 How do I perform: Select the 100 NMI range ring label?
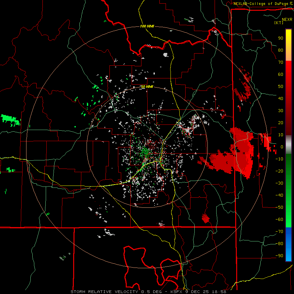pos(147,26)
